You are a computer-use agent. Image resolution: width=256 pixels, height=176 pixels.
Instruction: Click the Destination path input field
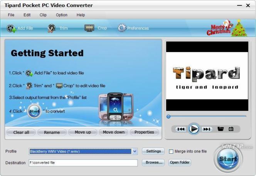(83, 163)
